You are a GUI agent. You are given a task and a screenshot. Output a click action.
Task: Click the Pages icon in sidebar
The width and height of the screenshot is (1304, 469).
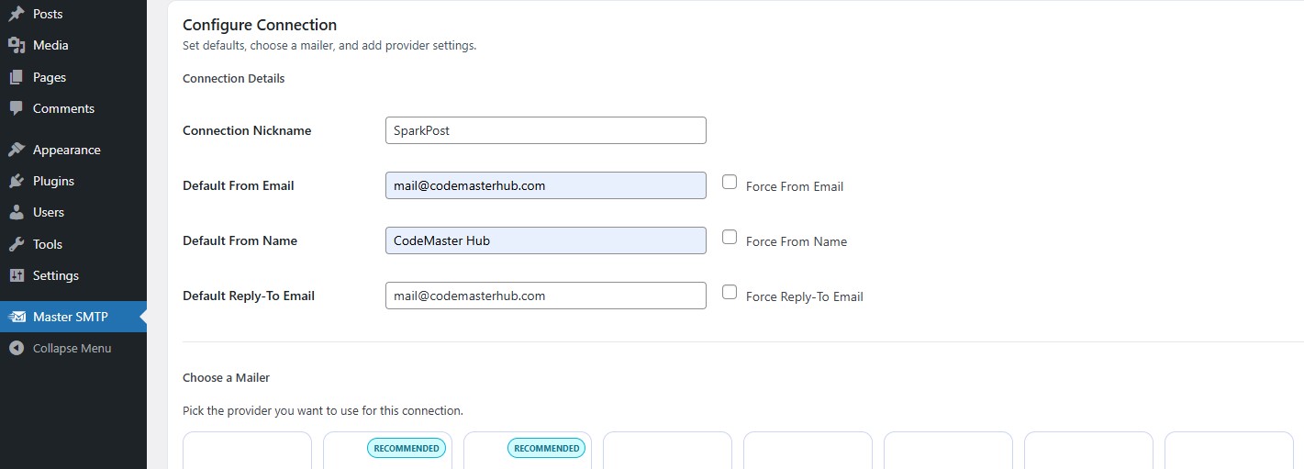pyautogui.click(x=17, y=77)
